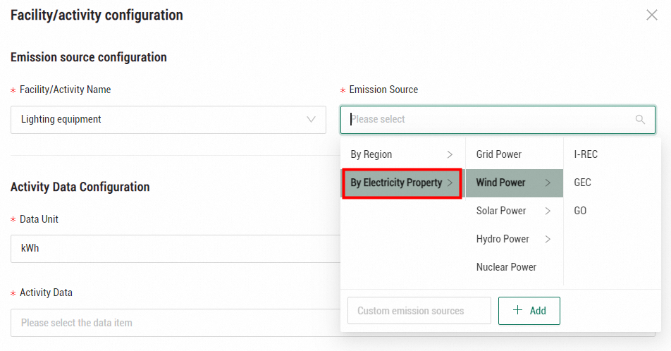
Task: Pick the I-REC certificate option
Action: (x=586, y=154)
